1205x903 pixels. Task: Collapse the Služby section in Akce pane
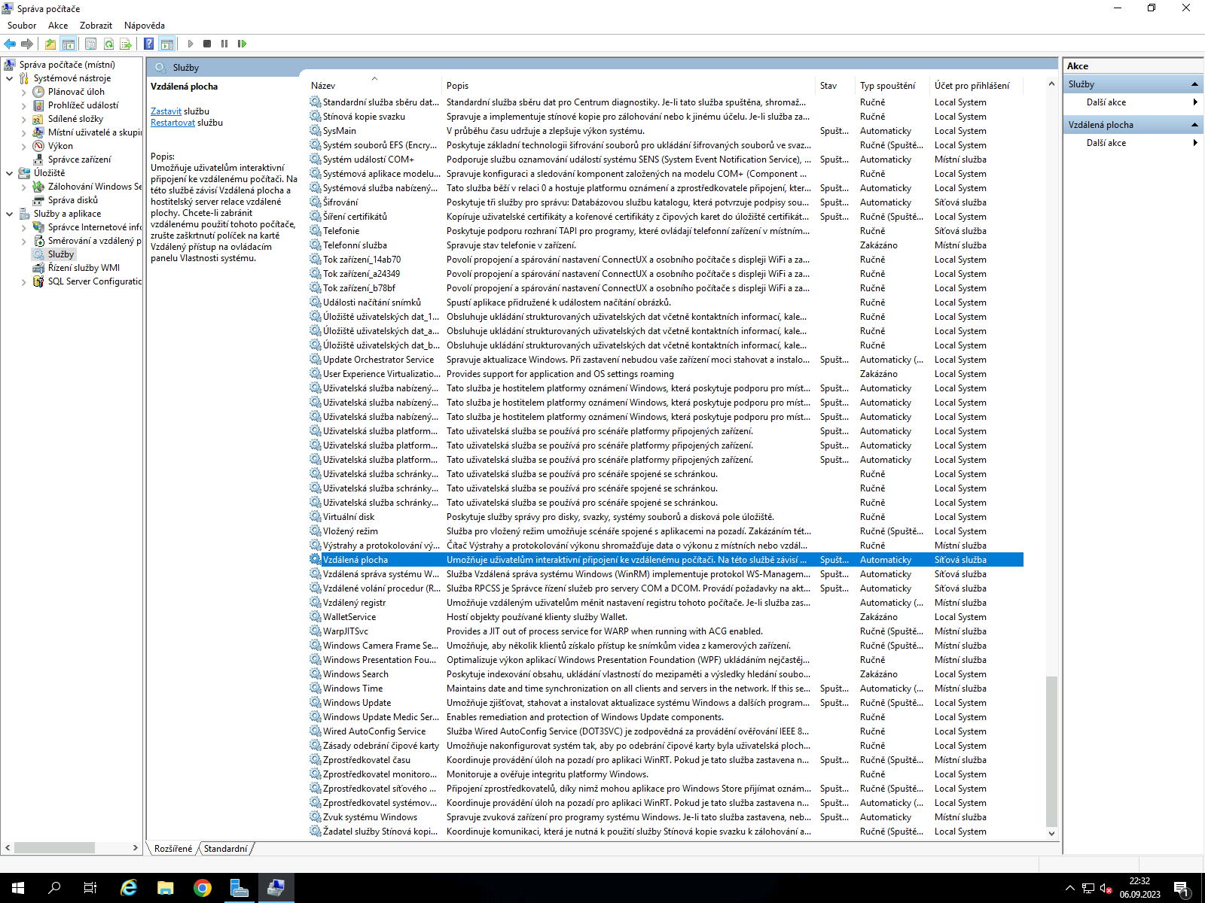1194,84
